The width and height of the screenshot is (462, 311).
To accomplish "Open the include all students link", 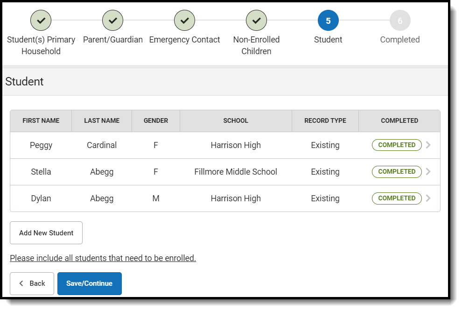I will (103, 258).
